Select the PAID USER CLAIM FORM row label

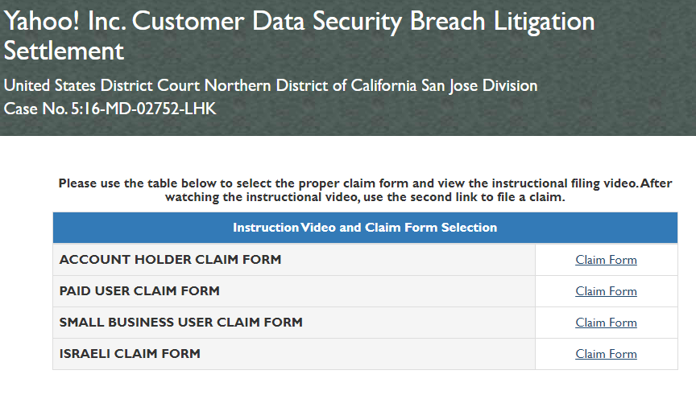[139, 291]
